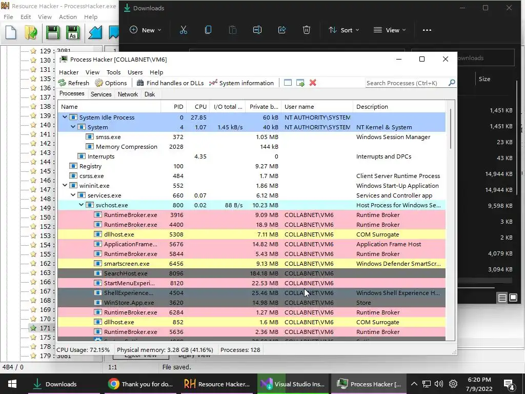
Task: Open System information graph button
Action: [241, 83]
